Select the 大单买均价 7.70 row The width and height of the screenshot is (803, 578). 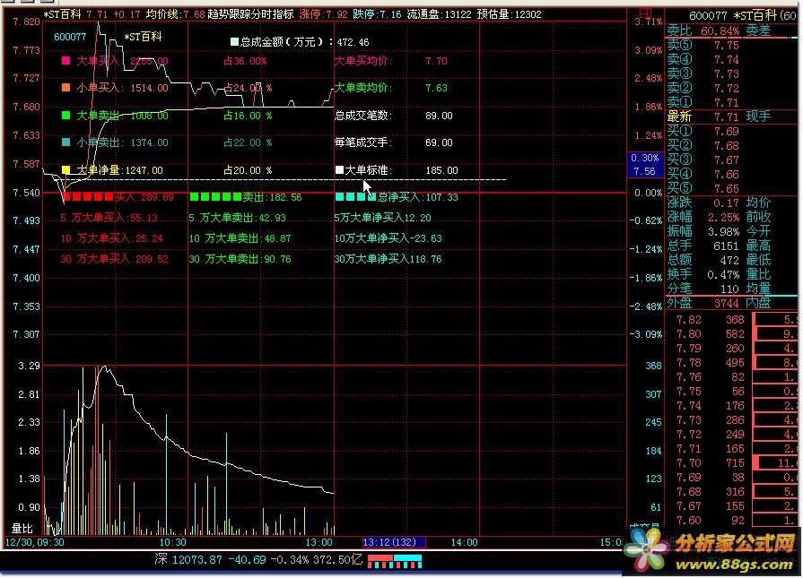click(391, 61)
